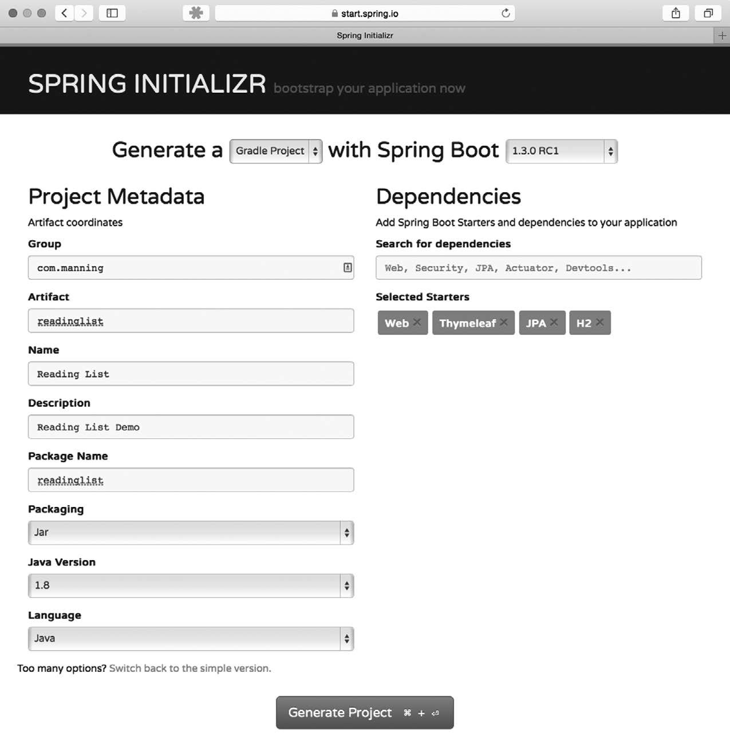Open the Safari share menu
The width and height of the screenshot is (730, 749).
[676, 13]
